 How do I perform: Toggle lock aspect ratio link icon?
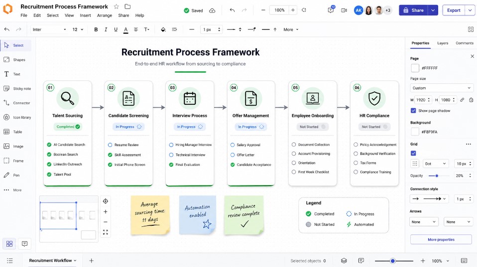click(462, 100)
